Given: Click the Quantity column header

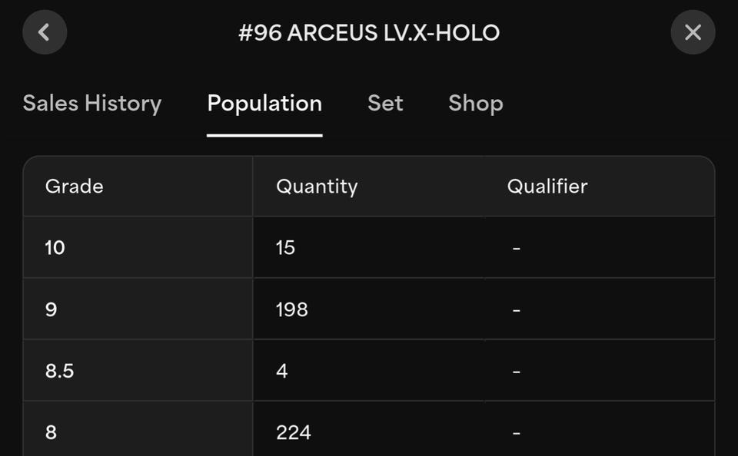Looking at the screenshot, I should (317, 187).
